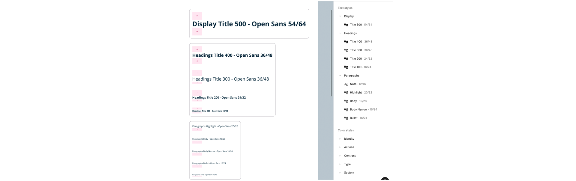This screenshot has width=576, height=181.
Task: Click the Ag icon for Title 500
Action: (x=346, y=25)
